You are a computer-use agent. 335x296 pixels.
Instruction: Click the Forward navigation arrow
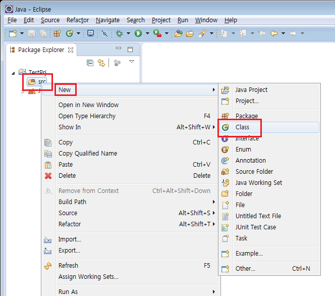(x=293, y=33)
